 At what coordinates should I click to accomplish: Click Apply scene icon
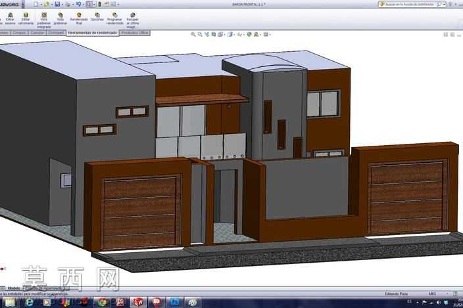coord(256,35)
